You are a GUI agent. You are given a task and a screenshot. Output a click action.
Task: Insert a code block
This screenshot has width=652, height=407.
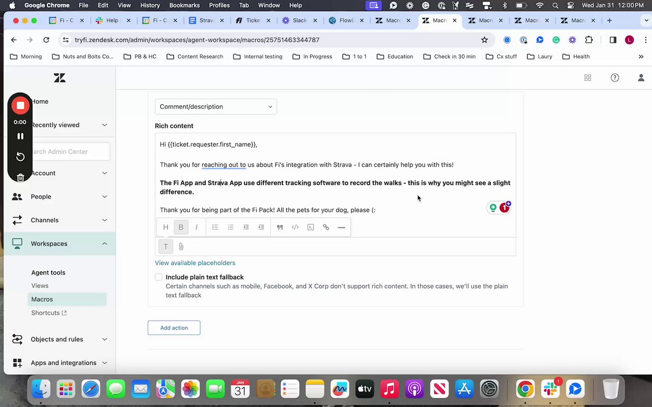click(x=311, y=227)
